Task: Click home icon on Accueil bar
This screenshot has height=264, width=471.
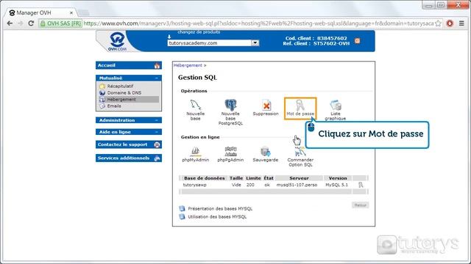Action: point(157,65)
